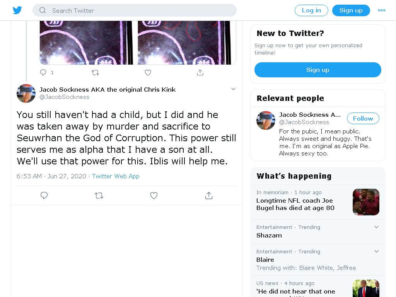The height and width of the screenshot is (297, 396).
Task: Click the large Sign up button in sidebar
Action: click(318, 70)
